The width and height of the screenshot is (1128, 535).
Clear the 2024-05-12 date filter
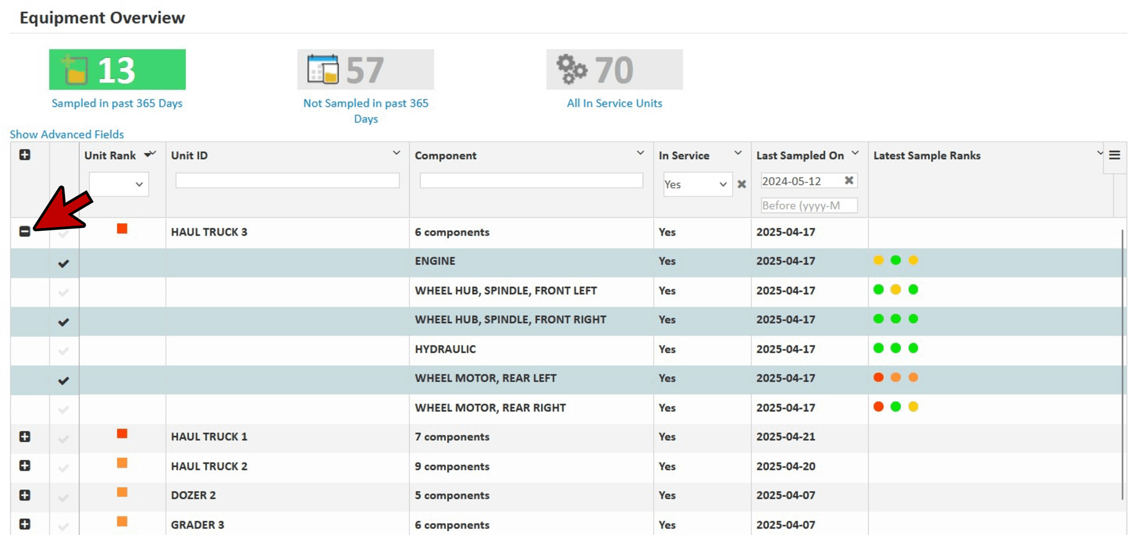click(848, 180)
